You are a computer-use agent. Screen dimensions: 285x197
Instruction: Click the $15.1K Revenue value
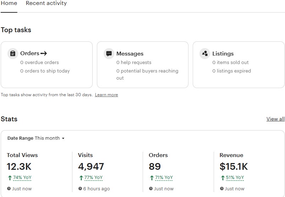pyautogui.click(x=234, y=166)
